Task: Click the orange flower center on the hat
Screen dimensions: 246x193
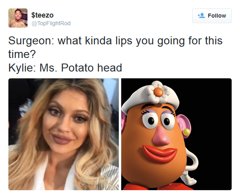Action: click(x=158, y=92)
